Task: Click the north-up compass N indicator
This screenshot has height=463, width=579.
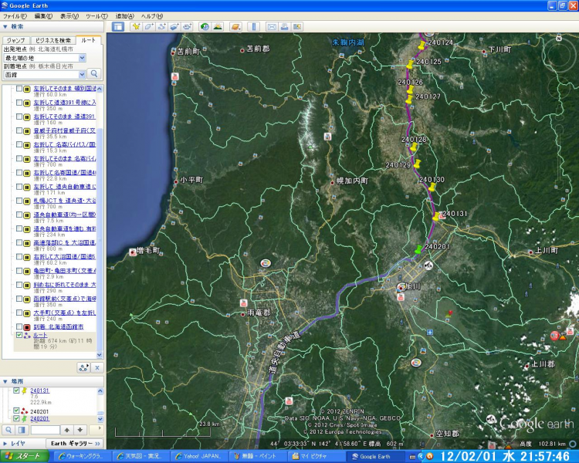Action: [559, 39]
